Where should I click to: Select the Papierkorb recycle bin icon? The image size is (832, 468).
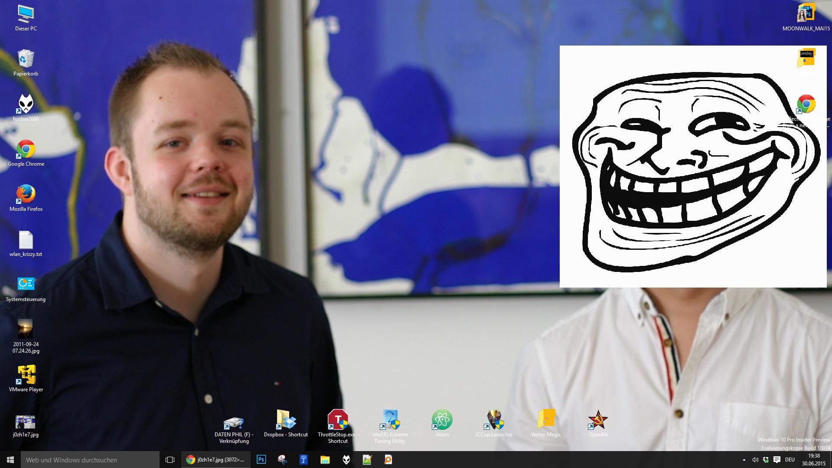click(x=26, y=63)
